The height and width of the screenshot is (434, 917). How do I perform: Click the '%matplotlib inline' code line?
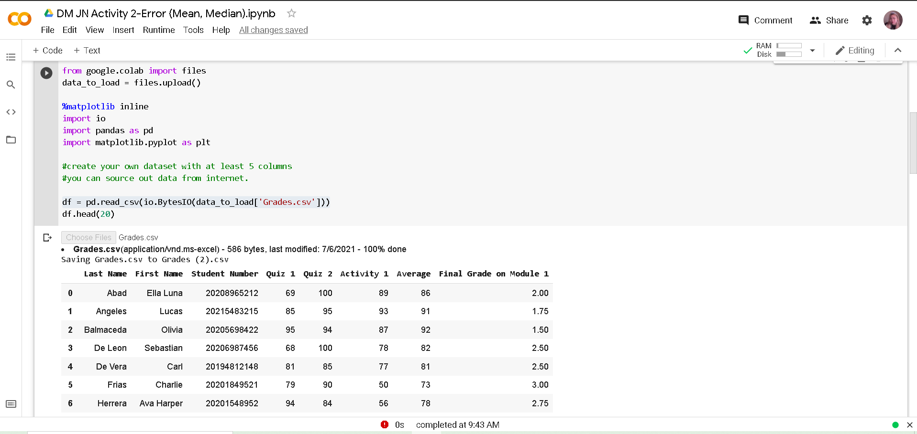pos(105,106)
